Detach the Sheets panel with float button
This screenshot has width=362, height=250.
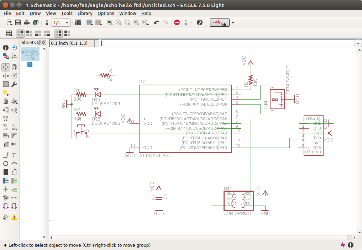(39, 42)
